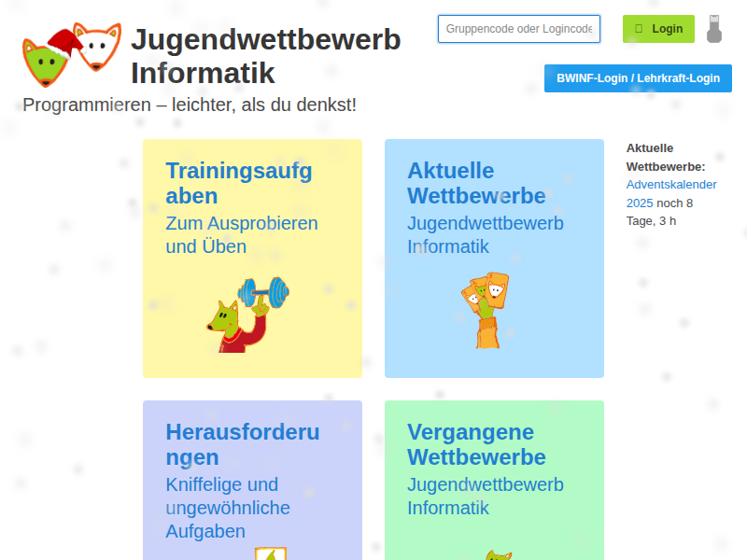The image size is (747, 560).
Task: Select the Aktuelle Wettbewerbe heading
Action: 476,183
